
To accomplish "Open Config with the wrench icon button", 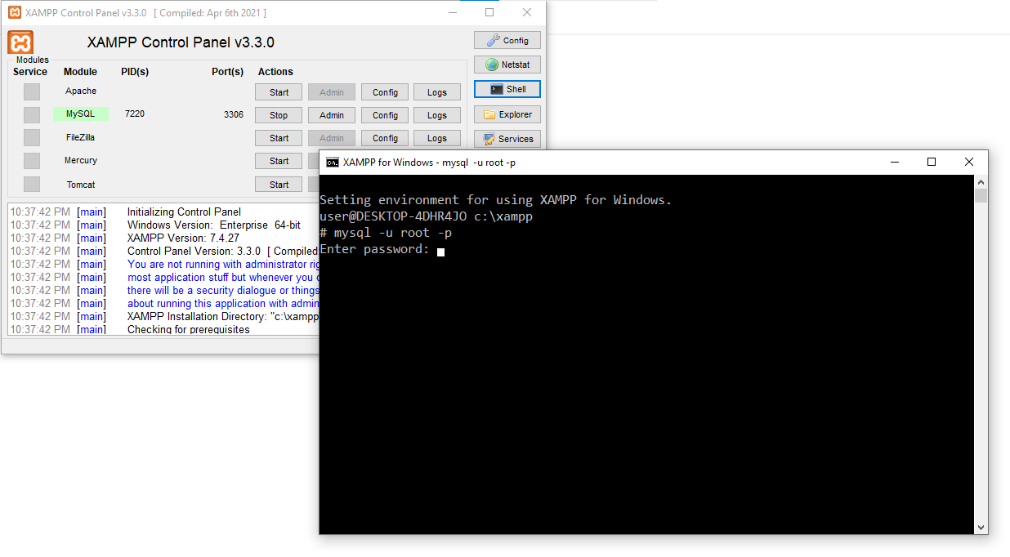I will (x=507, y=40).
